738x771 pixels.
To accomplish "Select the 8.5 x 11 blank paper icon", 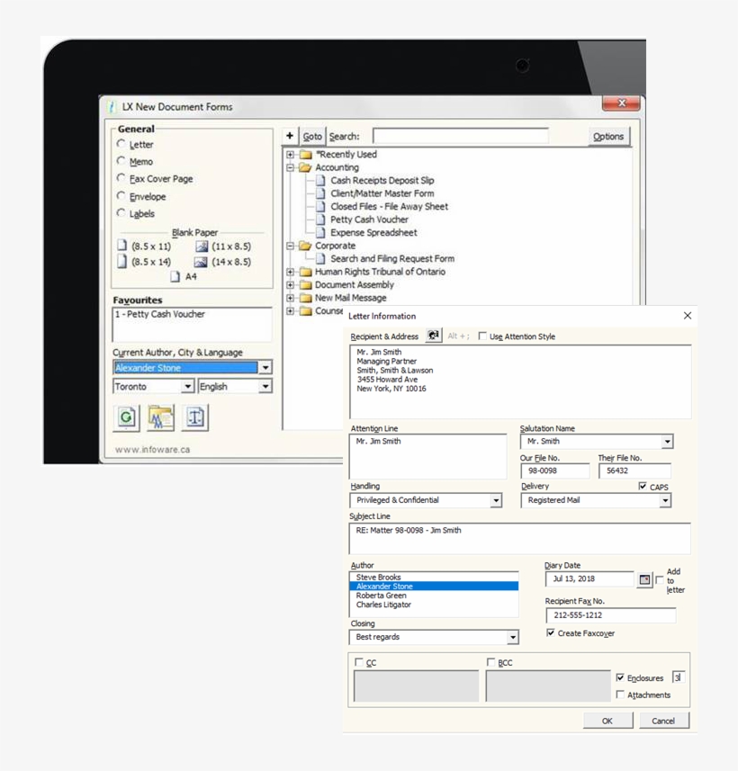I will 121,246.
